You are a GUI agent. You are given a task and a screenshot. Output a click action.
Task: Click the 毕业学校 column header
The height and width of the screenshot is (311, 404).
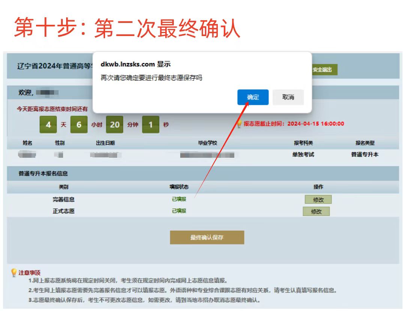(x=208, y=143)
